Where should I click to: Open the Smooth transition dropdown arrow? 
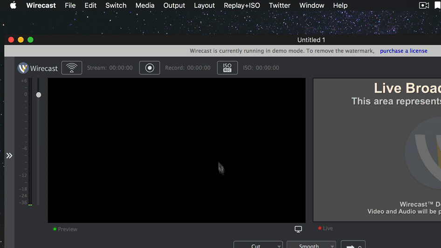click(332, 246)
